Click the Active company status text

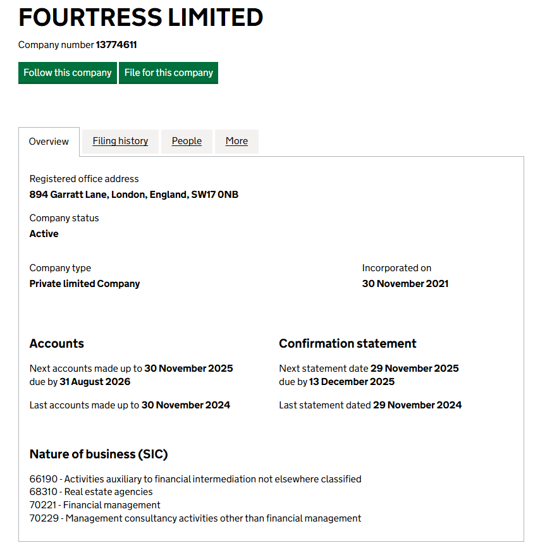44,233
